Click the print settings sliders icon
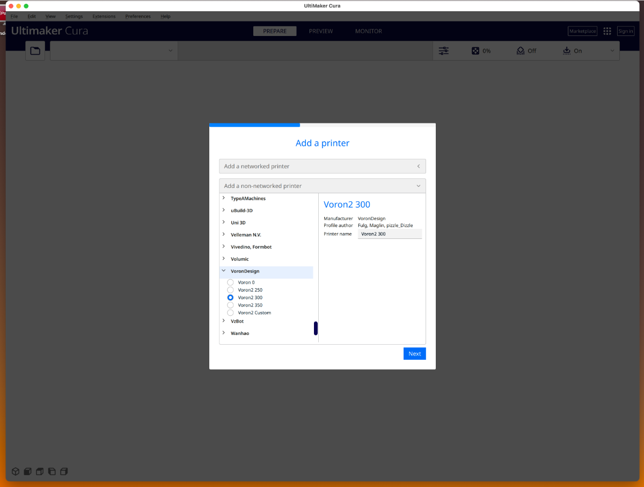 444,50
